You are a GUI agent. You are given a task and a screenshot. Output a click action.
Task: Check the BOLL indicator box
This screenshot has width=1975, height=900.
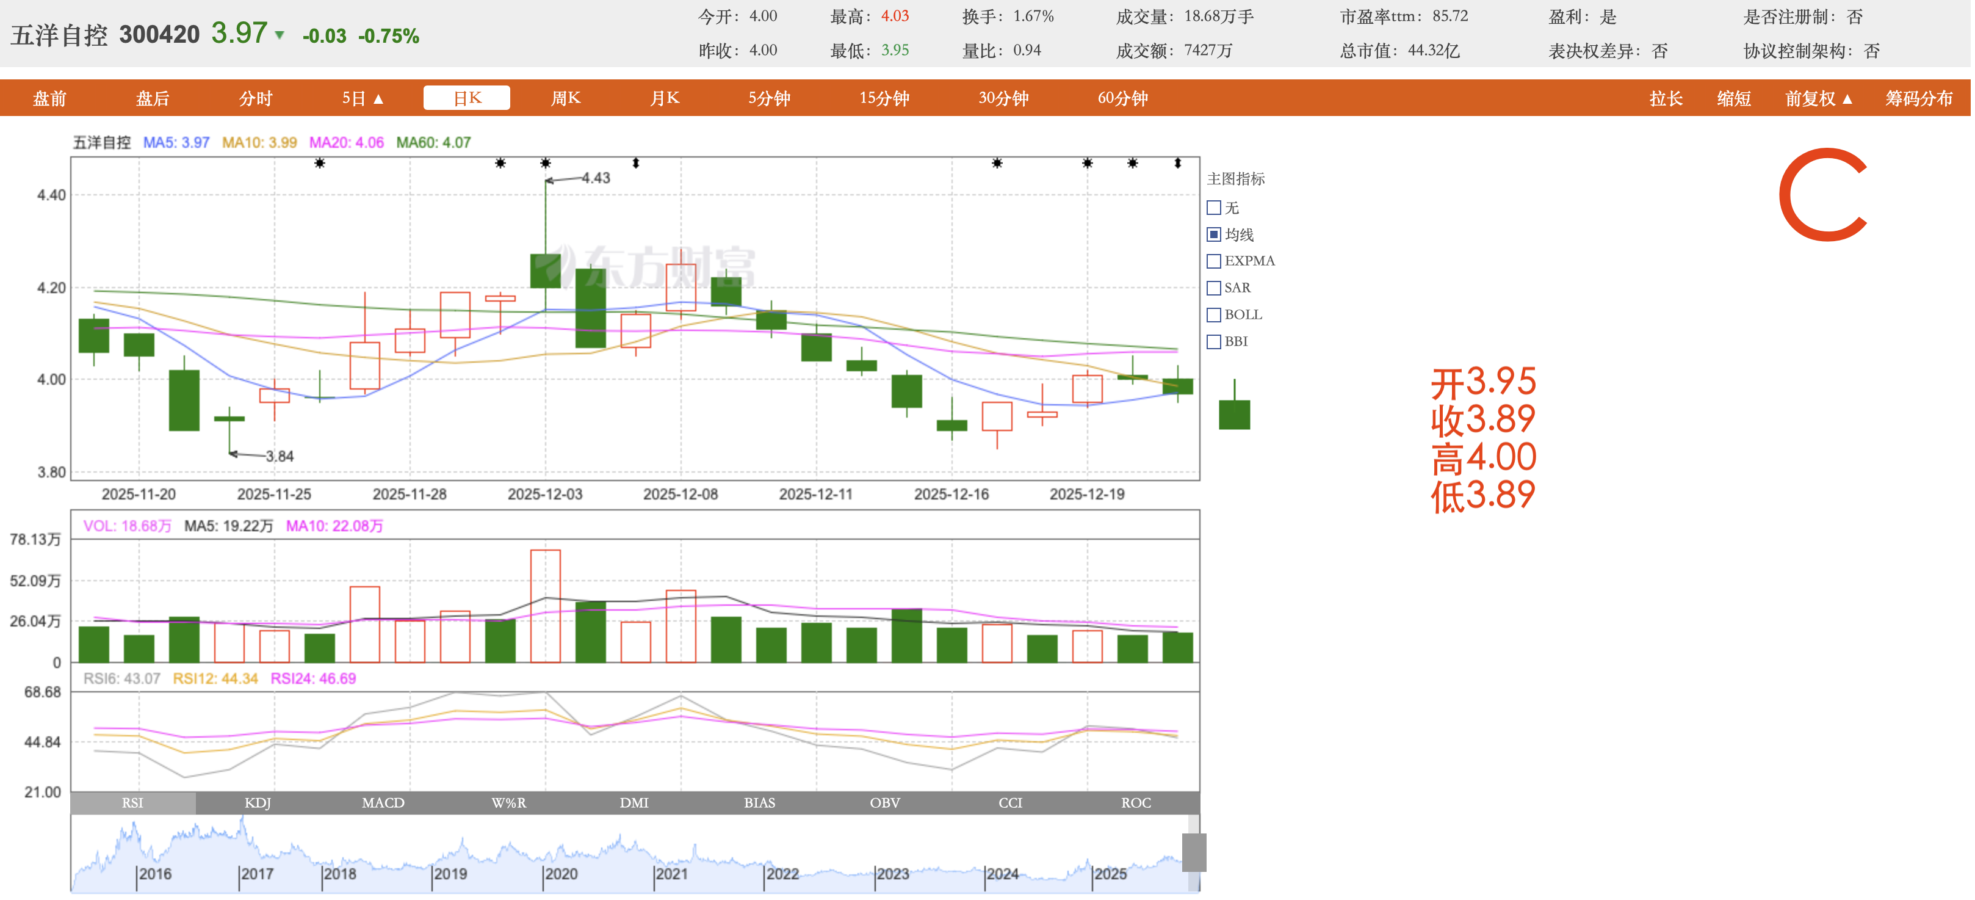click(1214, 314)
